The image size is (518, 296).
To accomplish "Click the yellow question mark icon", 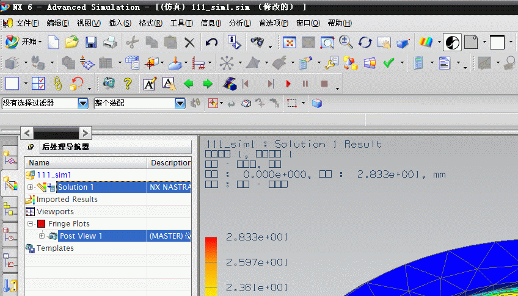I will click(128, 84).
